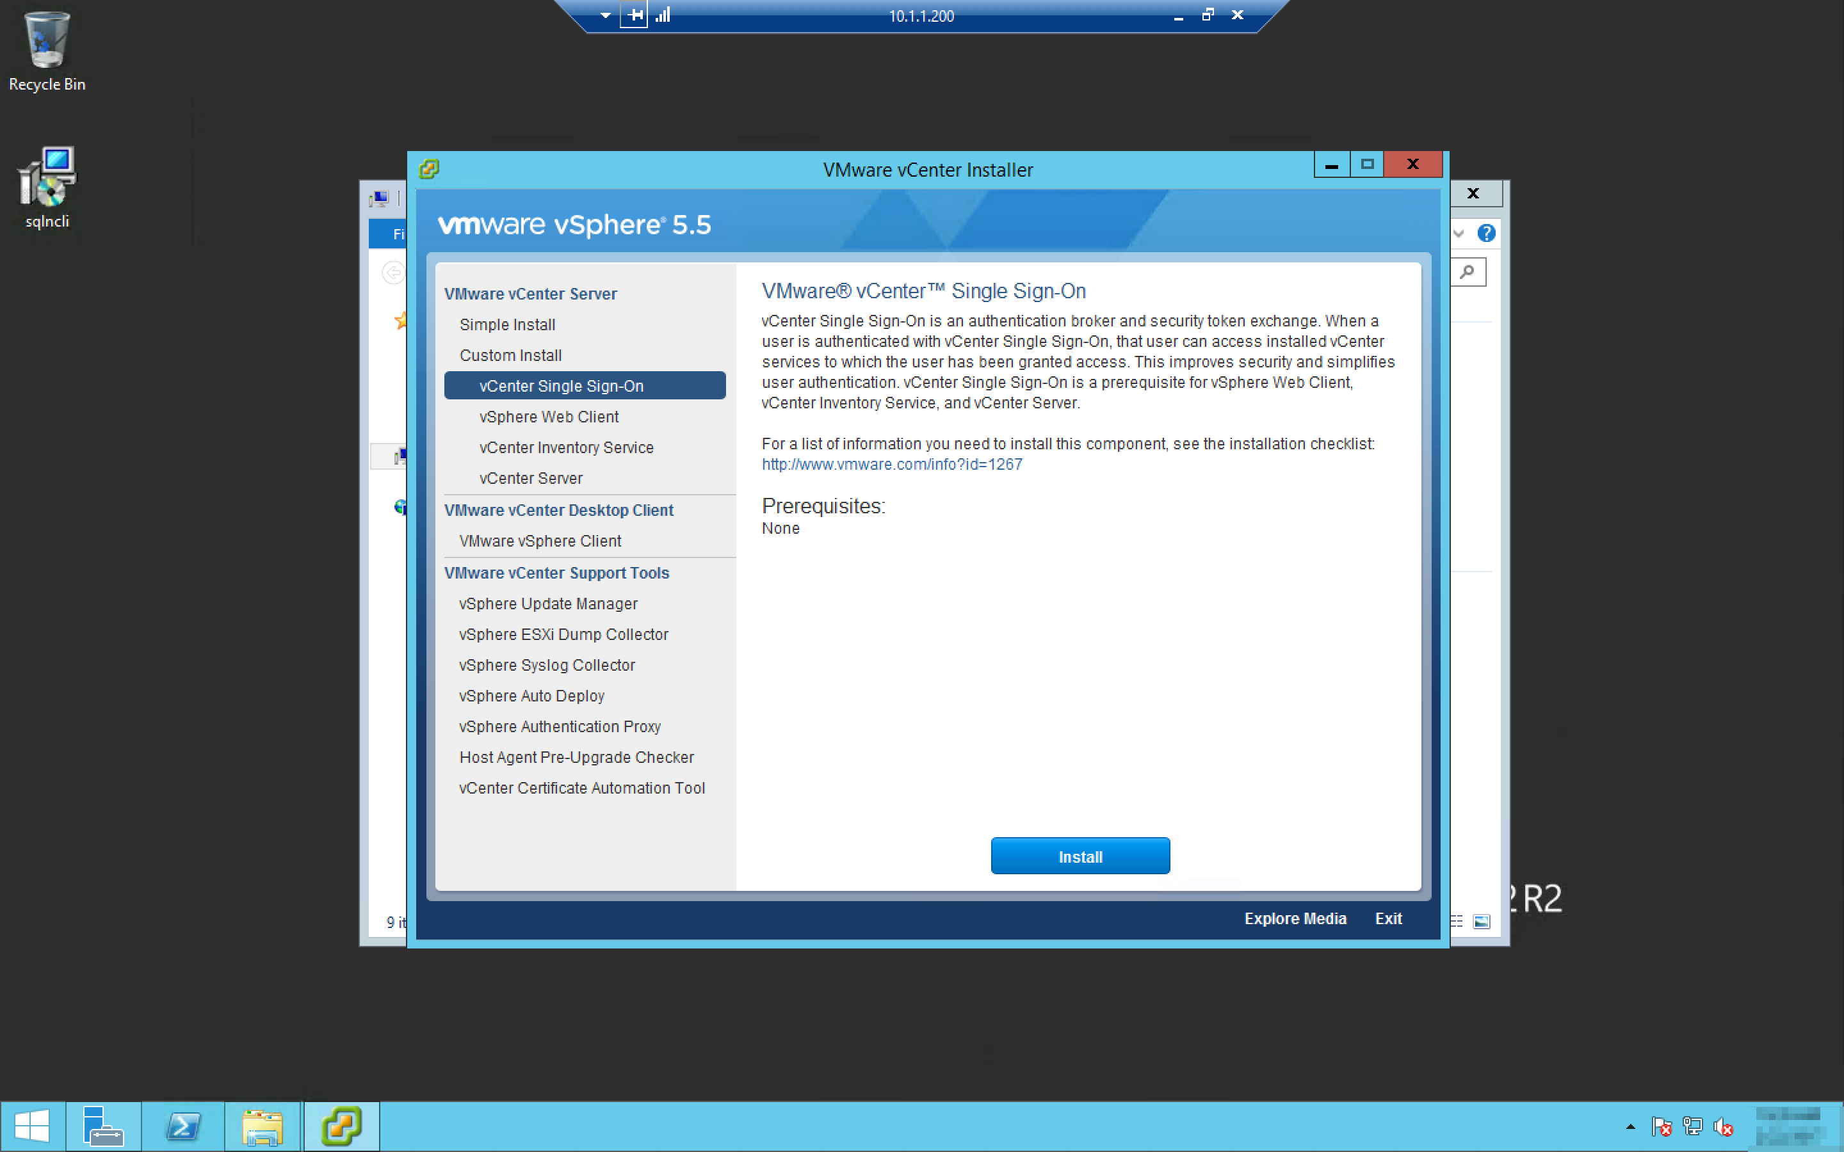This screenshot has width=1844, height=1152.
Task: Click the blue Install button
Action: (x=1080, y=856)
